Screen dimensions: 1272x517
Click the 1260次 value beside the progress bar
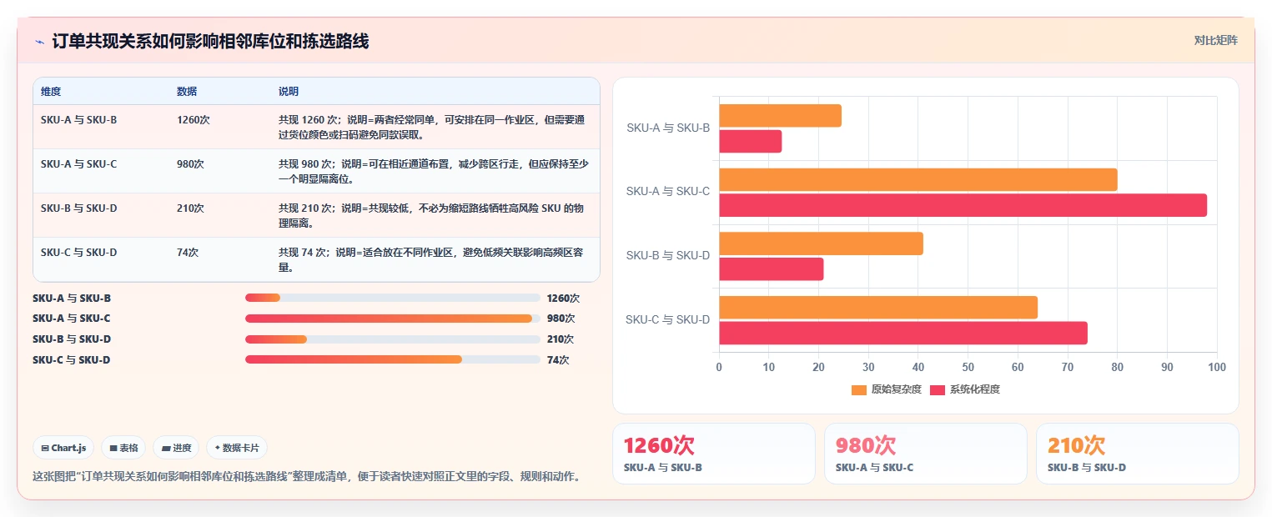(x=563, y=298)
